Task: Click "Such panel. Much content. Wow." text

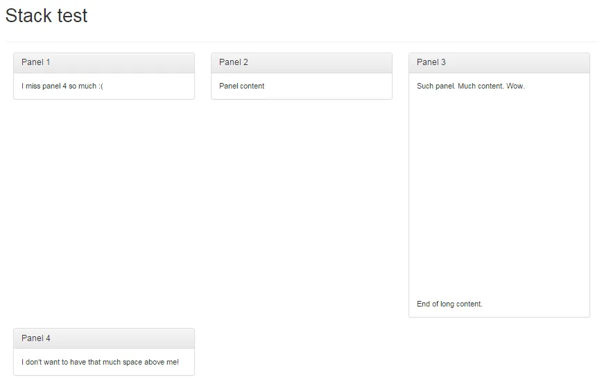Action: 471,86
